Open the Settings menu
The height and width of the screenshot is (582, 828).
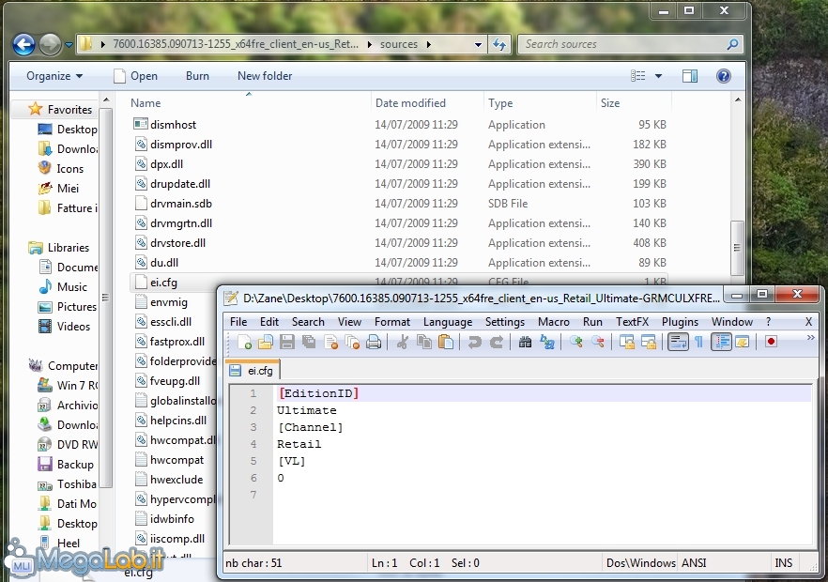[x=505, y=322]
